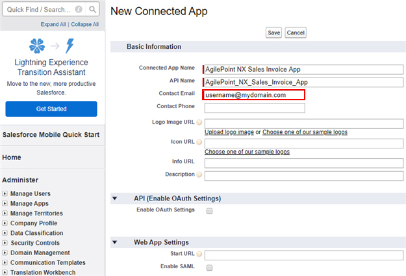406x276 pixels.
Task: Choose sample logos link under Logo Image URL
Action: (305, 132)
